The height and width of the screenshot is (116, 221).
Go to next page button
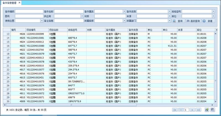pyautogui.click(x=192, y=110)
